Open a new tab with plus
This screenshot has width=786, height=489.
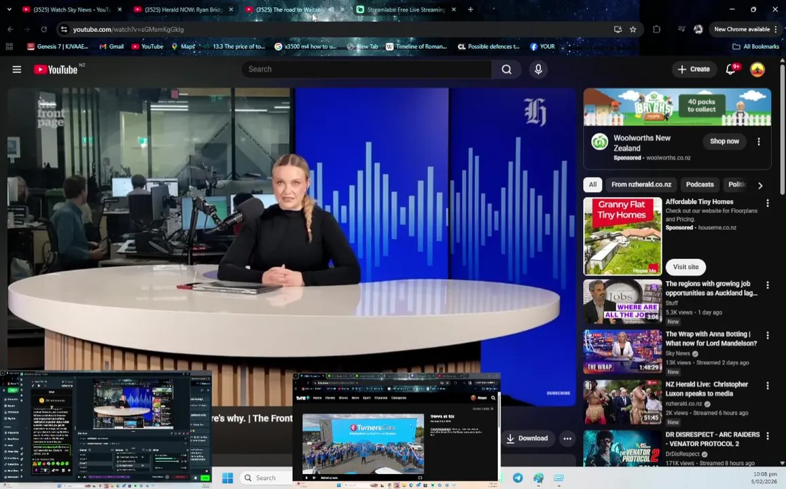[470, 9]
